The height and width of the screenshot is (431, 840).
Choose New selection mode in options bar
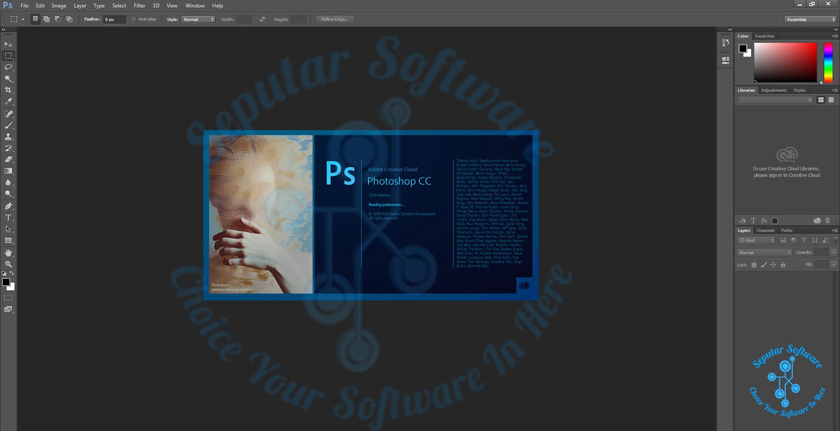pos(35,19)
